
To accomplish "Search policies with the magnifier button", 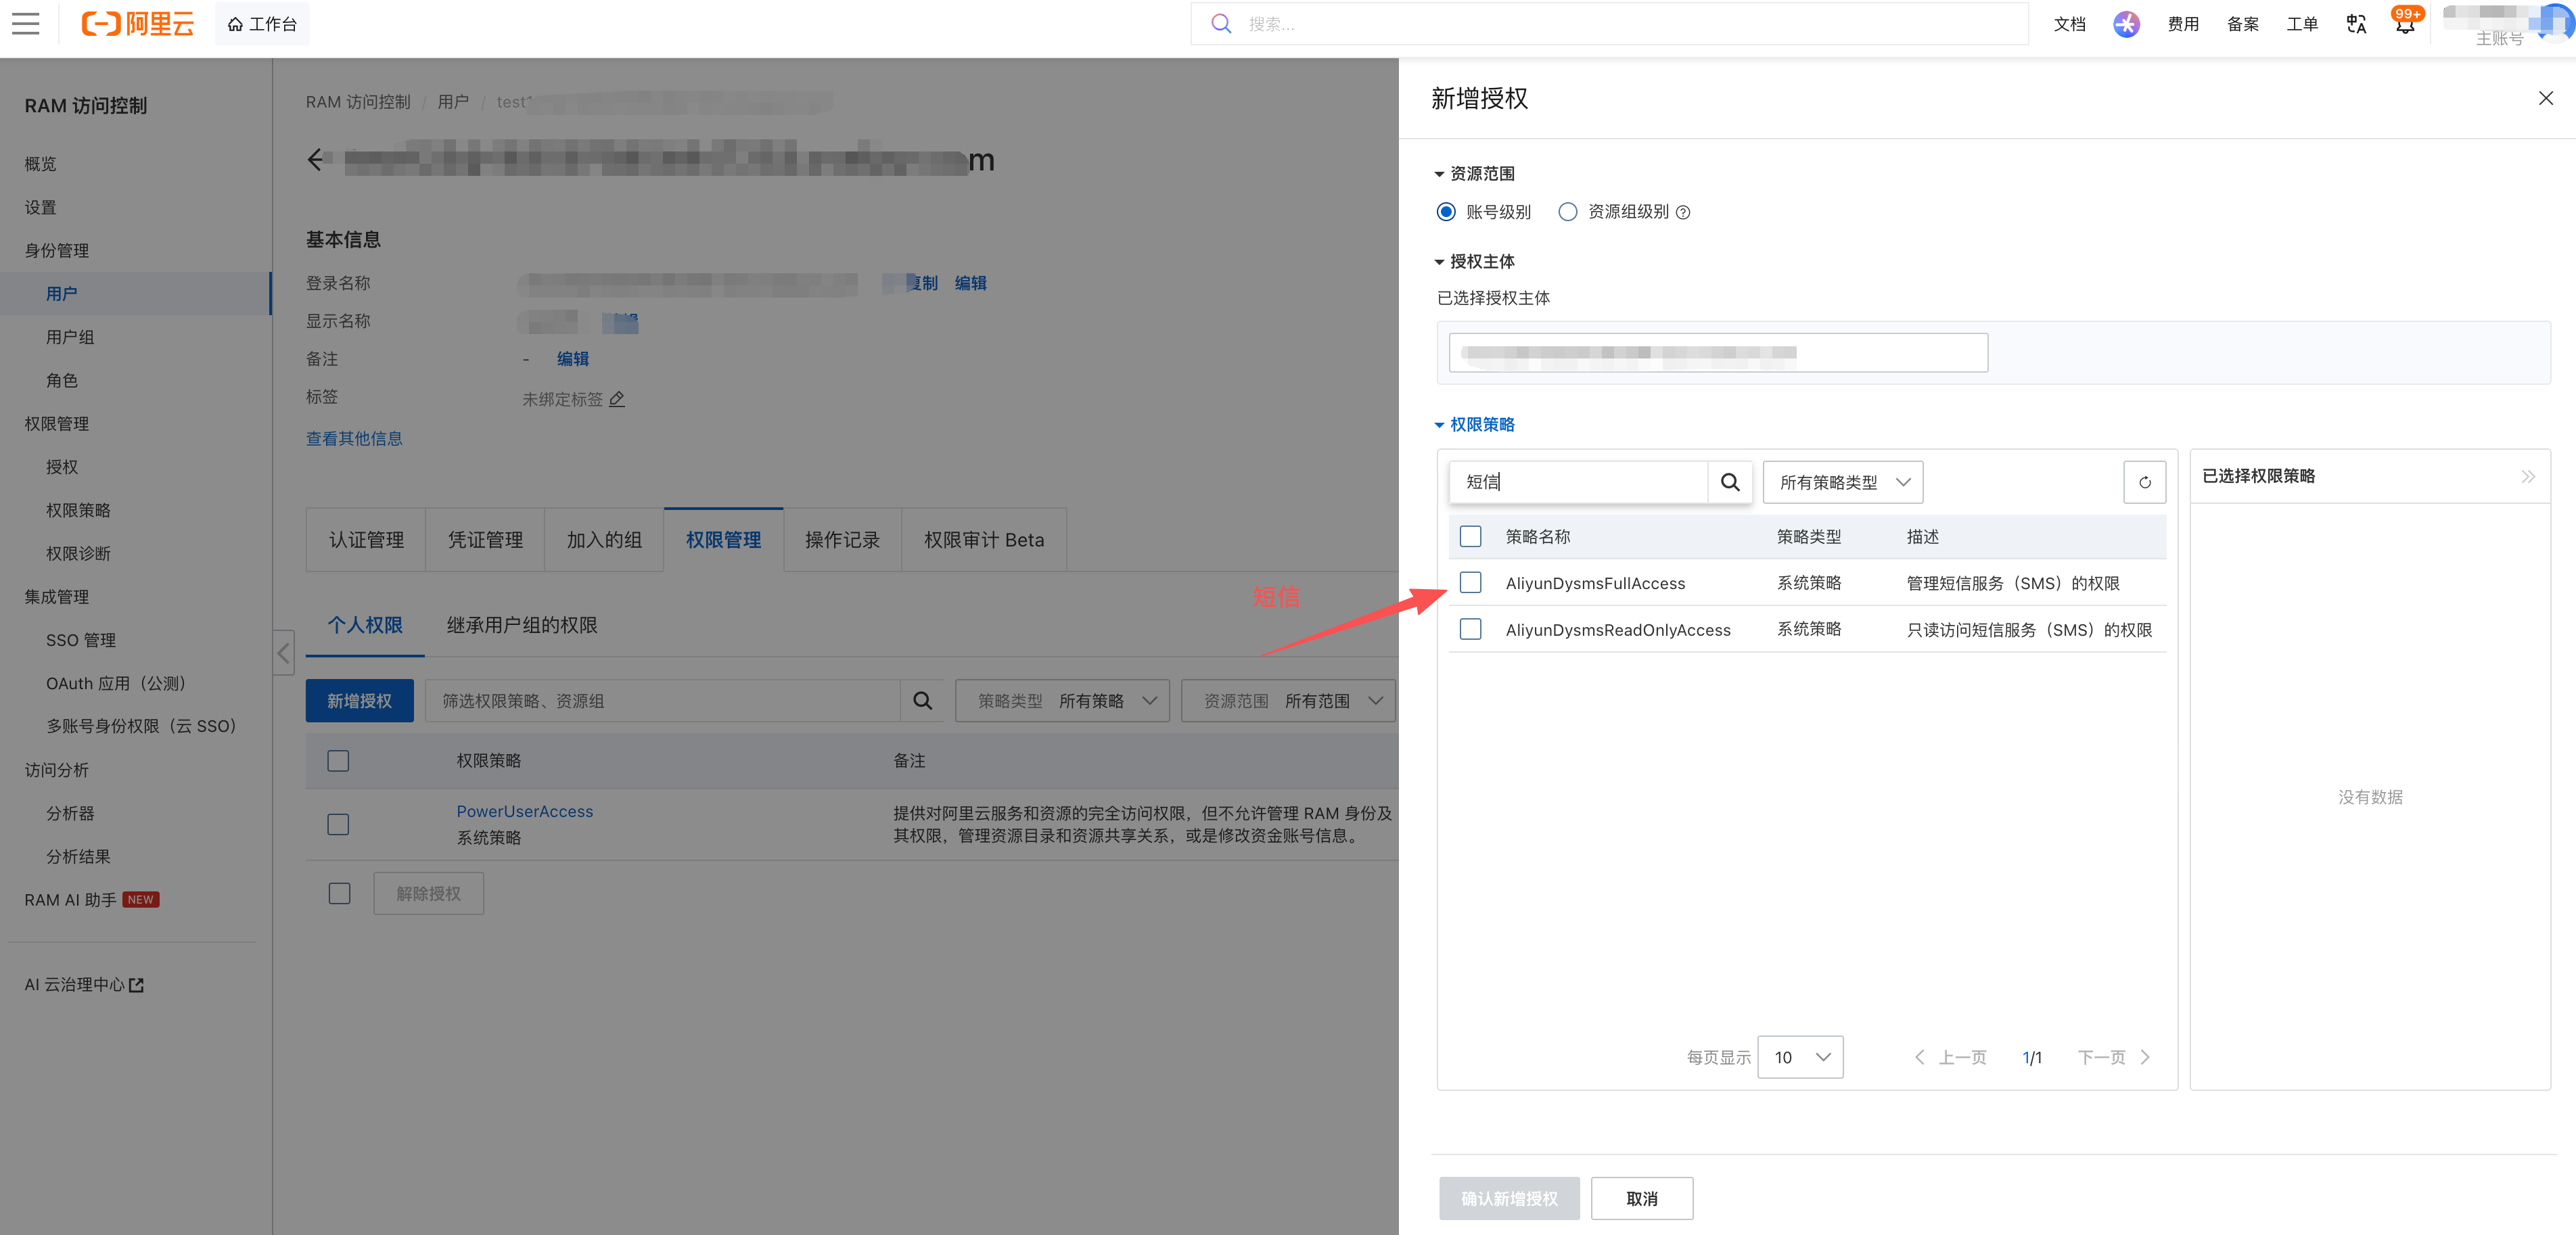I will click(x=1729, y=482).
